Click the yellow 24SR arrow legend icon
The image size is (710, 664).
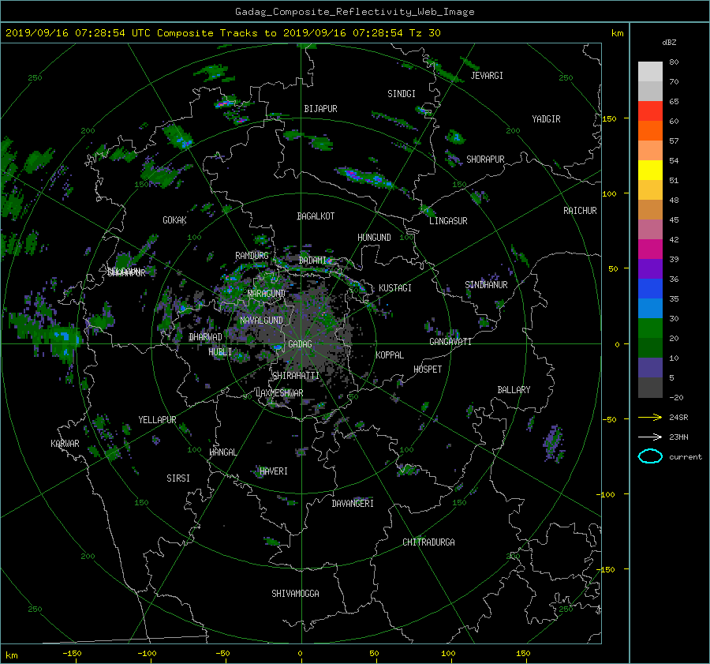650,418
